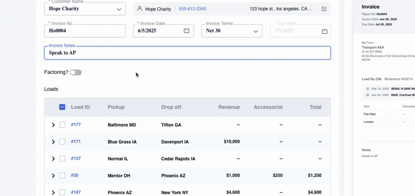Click the phone number 555-612-2345
Image resolution: width=415 pixels, height=196 pixels.
point(192,9)
